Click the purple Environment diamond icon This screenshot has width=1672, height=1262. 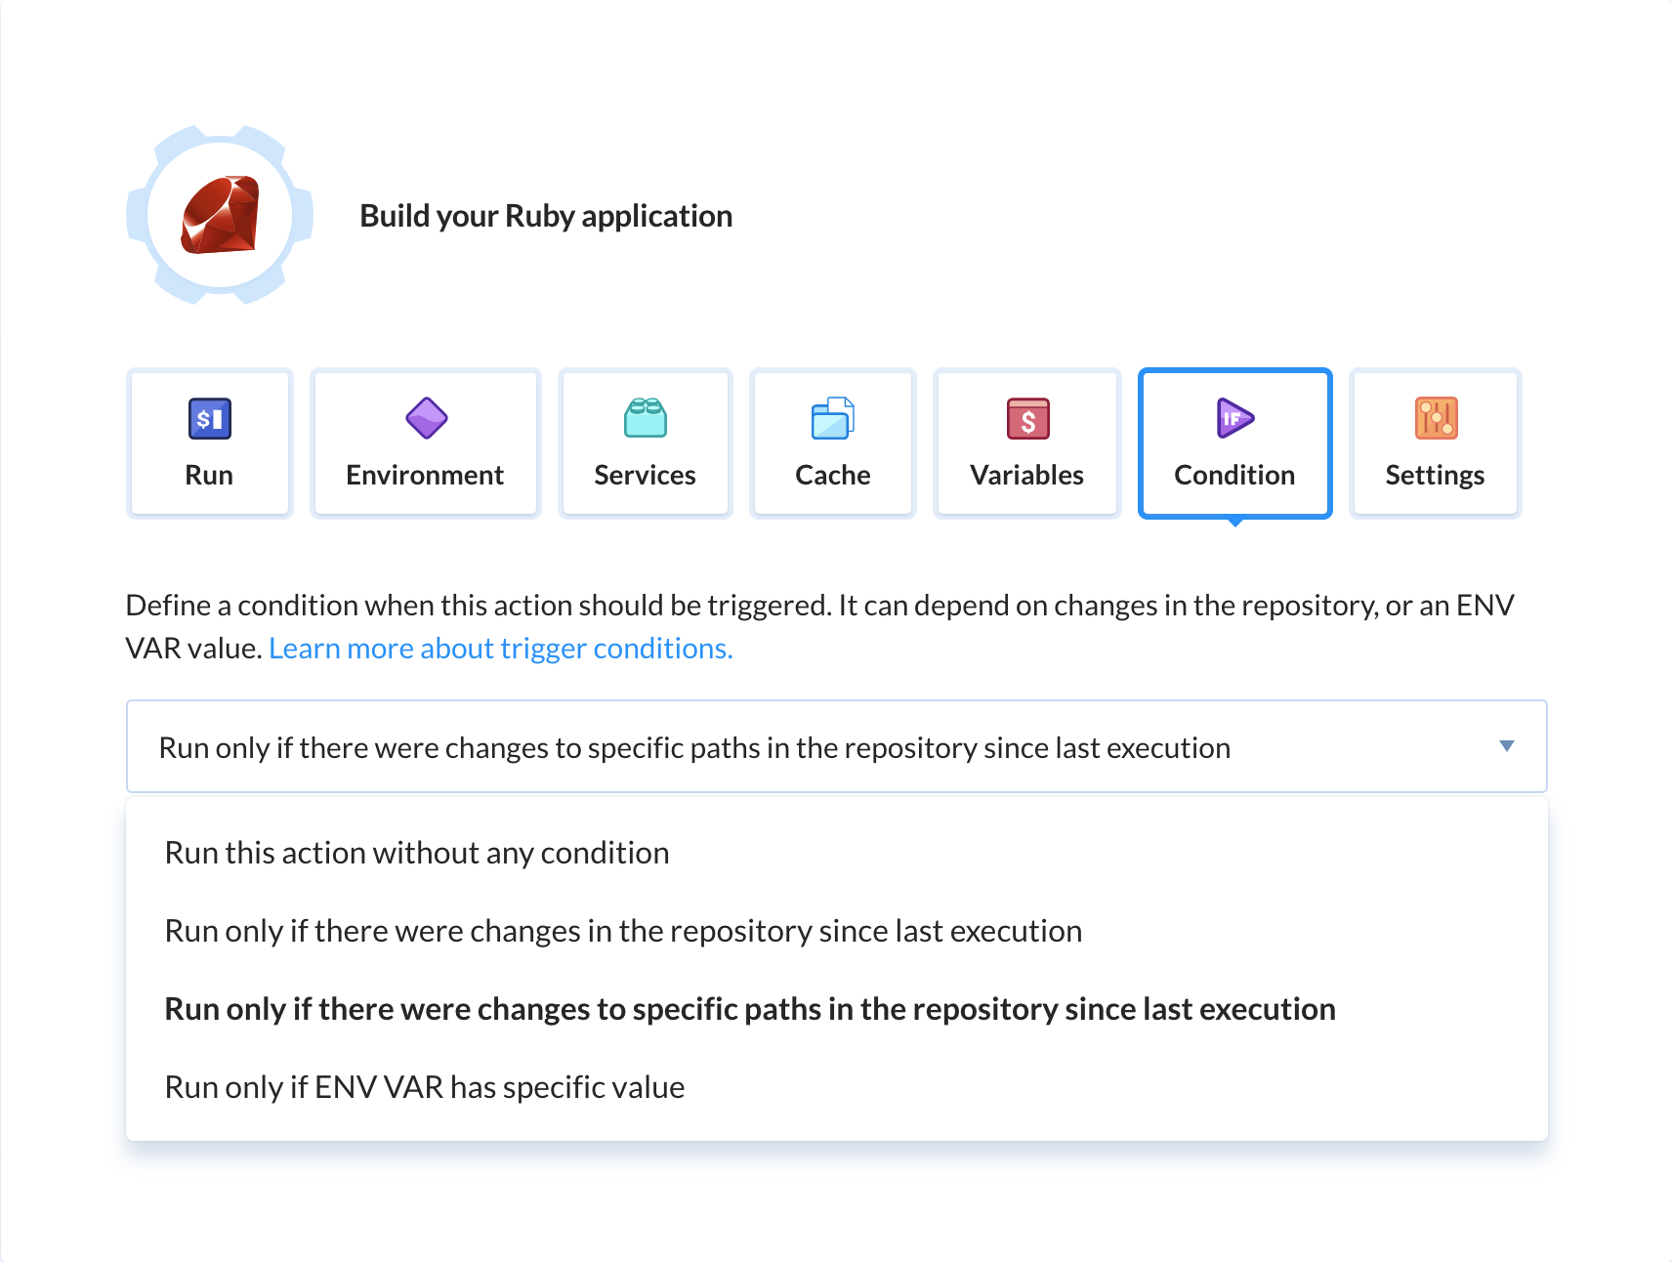pos(426,419)
